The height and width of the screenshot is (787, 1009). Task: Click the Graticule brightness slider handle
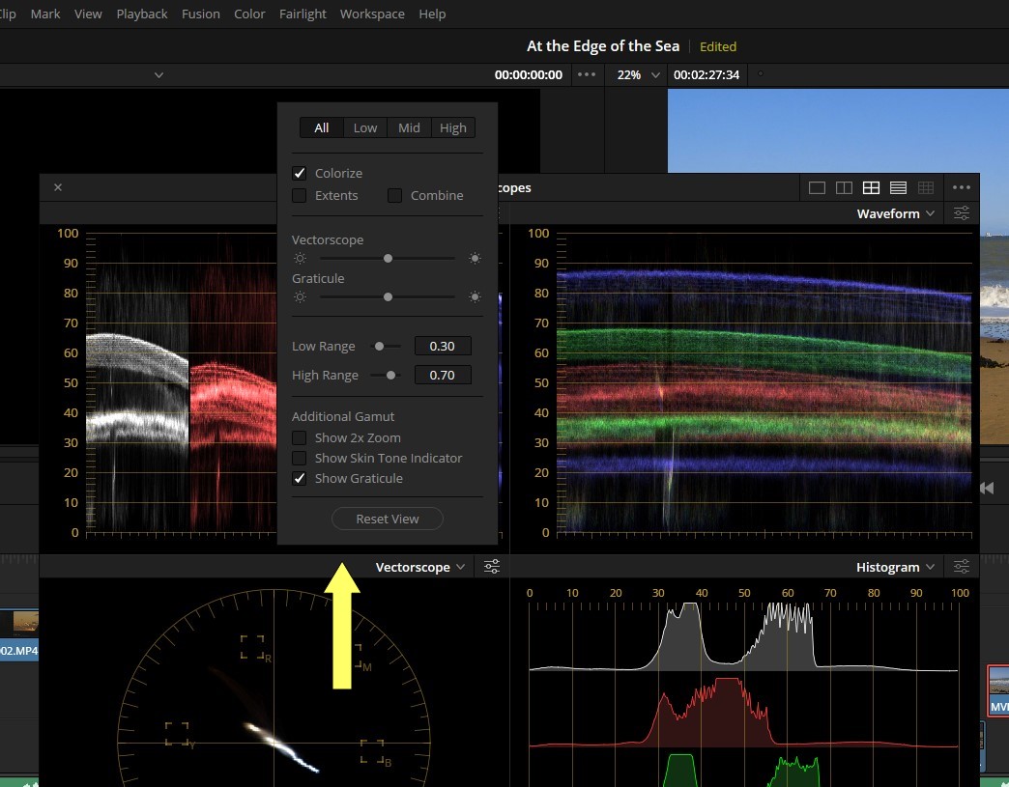(388, 297)
